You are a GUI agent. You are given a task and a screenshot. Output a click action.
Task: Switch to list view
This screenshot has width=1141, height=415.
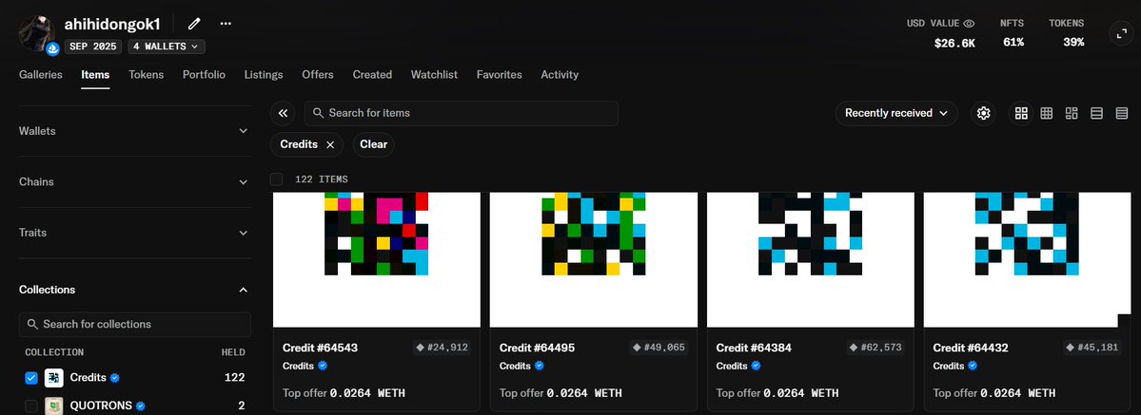[x=1096, y=113]
